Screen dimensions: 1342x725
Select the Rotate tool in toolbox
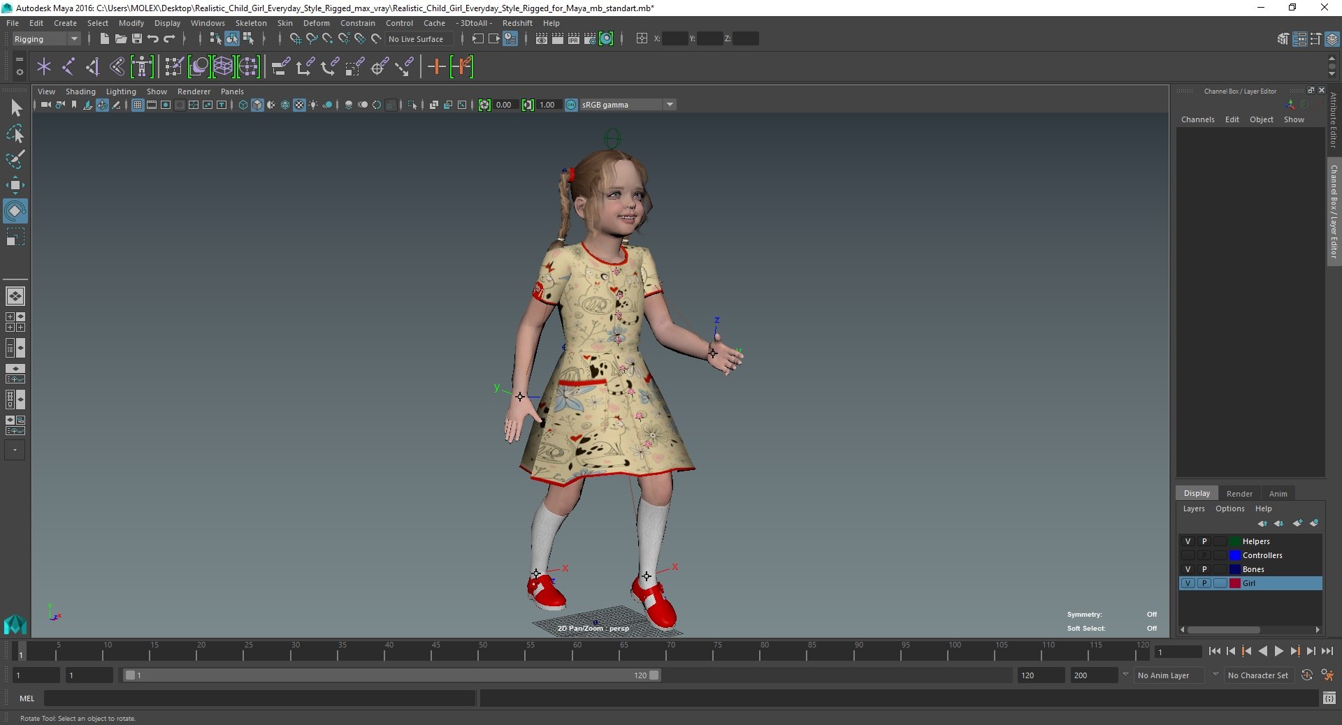(15, 211)
